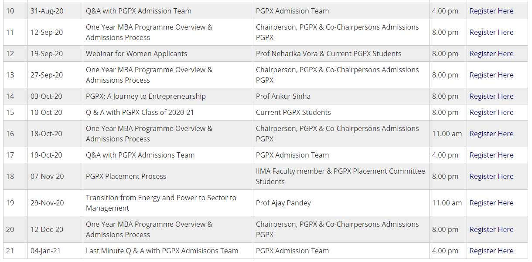Select the Webinar for Women Applicants title
Screen dimensions: 532x262
coord(136,54)
